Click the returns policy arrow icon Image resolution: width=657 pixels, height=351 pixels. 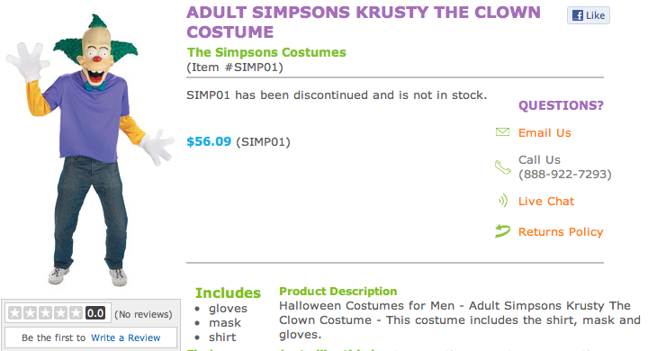502,230
